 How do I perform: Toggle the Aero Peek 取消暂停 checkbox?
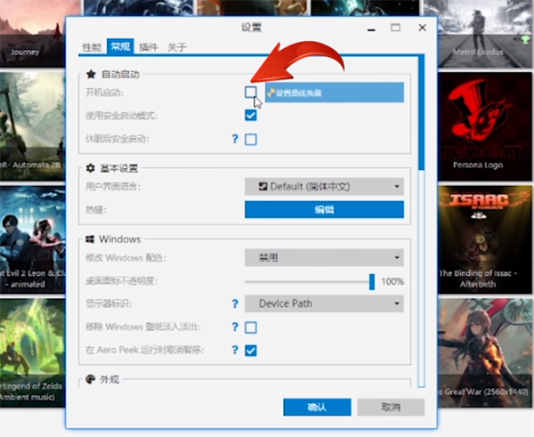click(x=251, y=351)
